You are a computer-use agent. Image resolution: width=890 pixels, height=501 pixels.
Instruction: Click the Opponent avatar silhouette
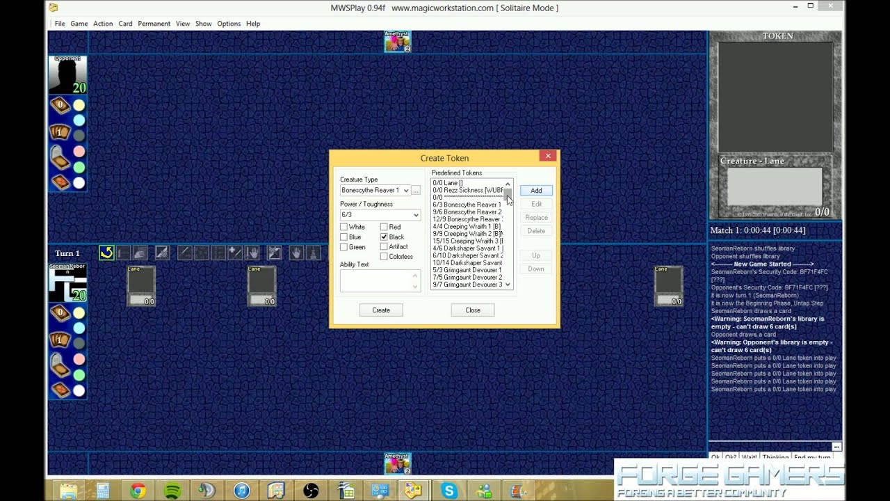(x=67, y=74)
